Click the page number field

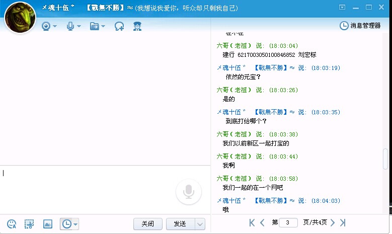click(288, 222)
